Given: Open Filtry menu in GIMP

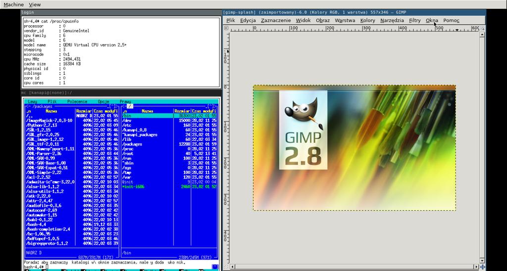Looking at the screenshot, I should coord(415,20).
